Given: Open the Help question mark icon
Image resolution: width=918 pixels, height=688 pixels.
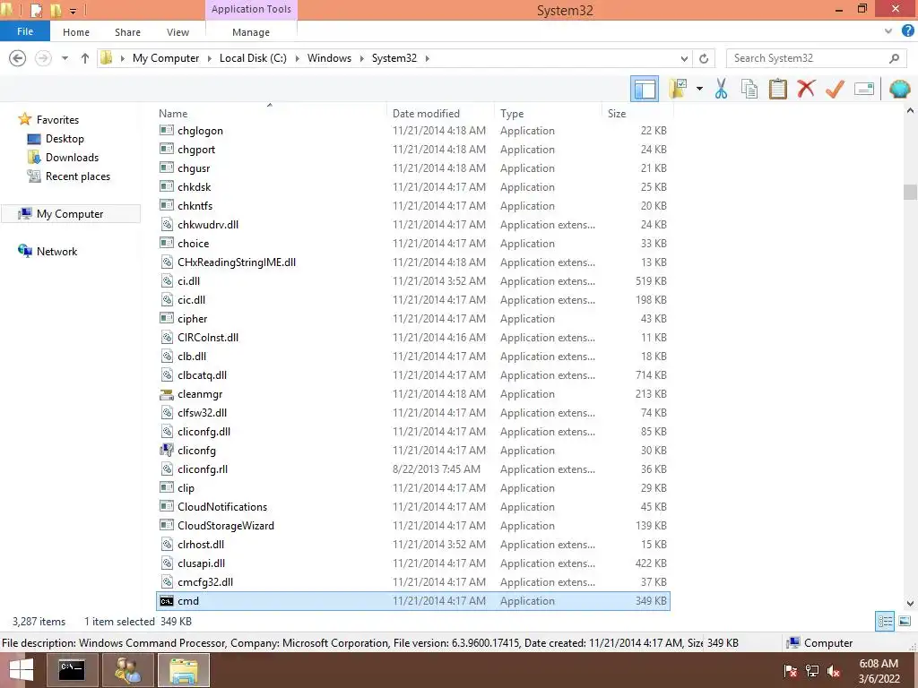Looking at the screenshot, I should (907, 31).
